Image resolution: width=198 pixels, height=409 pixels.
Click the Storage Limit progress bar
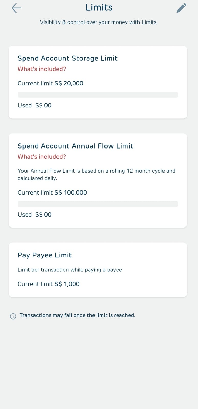tap(98, 95)
